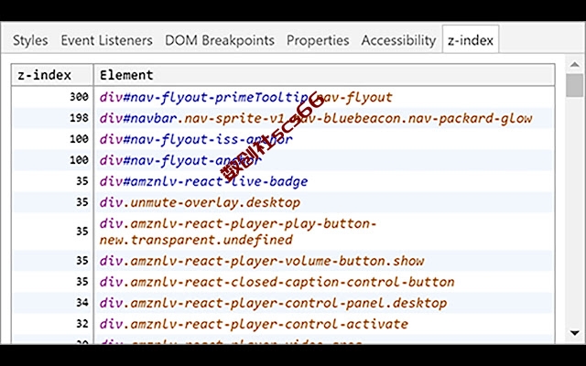Switch to the Styles tab
This screenshot has height=366, width=586.
30,40
